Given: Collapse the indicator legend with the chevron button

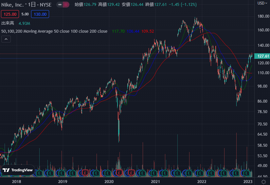Looking at the screenshot, I should [6, 39].
